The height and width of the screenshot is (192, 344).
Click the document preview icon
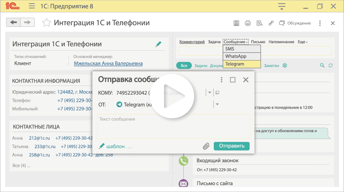point(259,23)
